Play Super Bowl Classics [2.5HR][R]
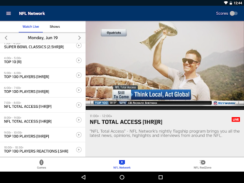This screenshot has height=183, width=244. point(79,46)
